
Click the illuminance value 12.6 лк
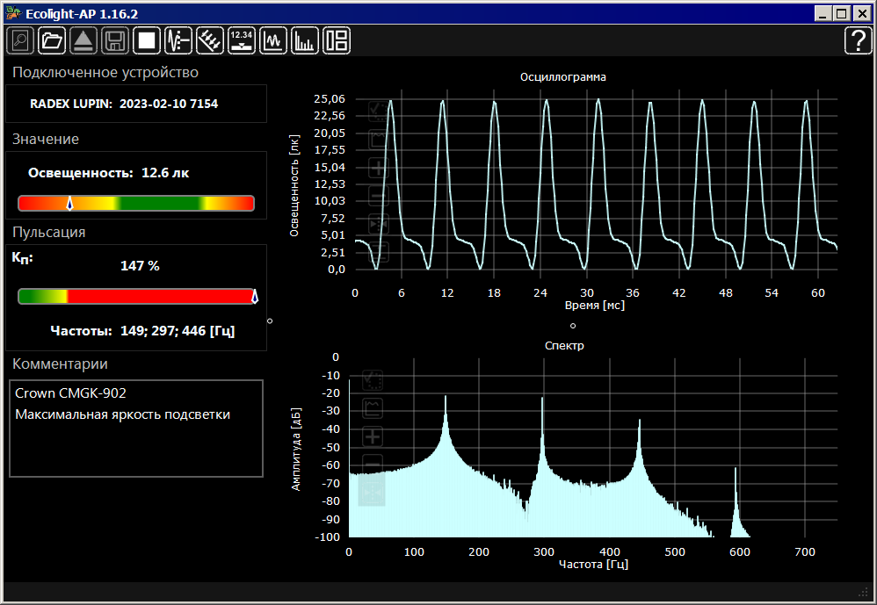165,173
